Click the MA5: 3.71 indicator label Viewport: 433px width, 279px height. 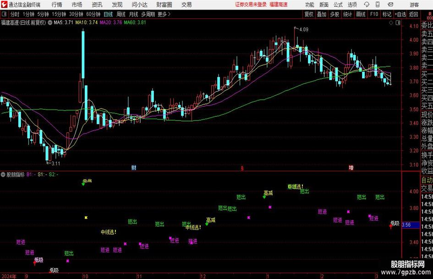point(63,22)
